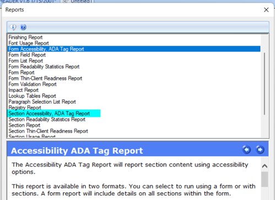Go to previous help topic with the back arrow

pyautogui.click(x=246, y=150)
